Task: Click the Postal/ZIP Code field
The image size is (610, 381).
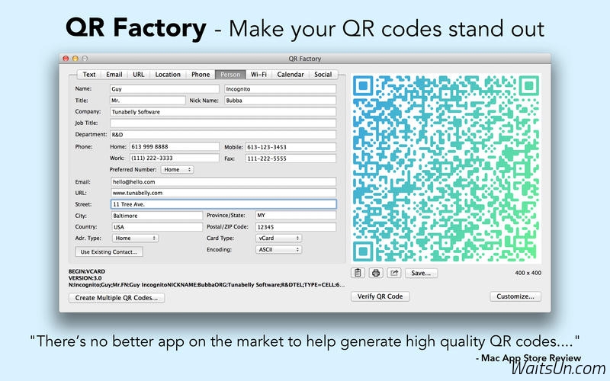Action: pos(296,226)
